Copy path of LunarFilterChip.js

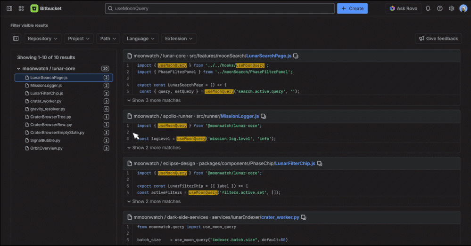click(320, 163)
